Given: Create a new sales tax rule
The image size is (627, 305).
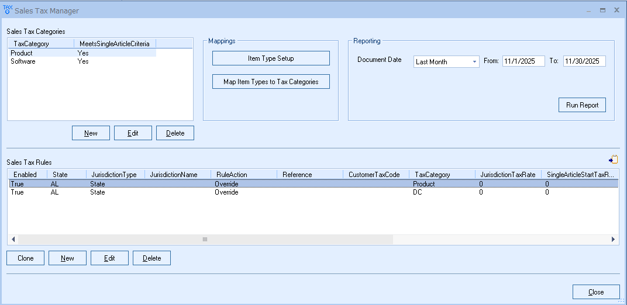Looking at the screenshot, I should coord(67,258).
